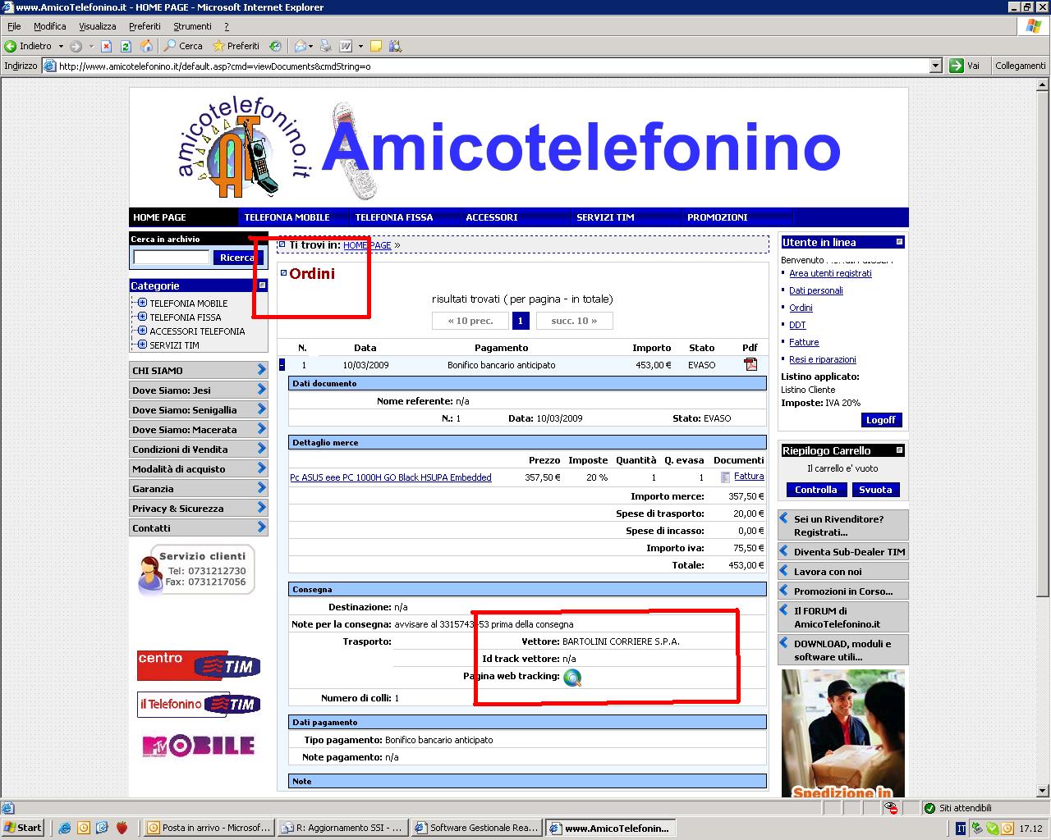This screenshot has width=1051, height=840.
Task: Click the Ricerca search button
Action: pos(237,258)
